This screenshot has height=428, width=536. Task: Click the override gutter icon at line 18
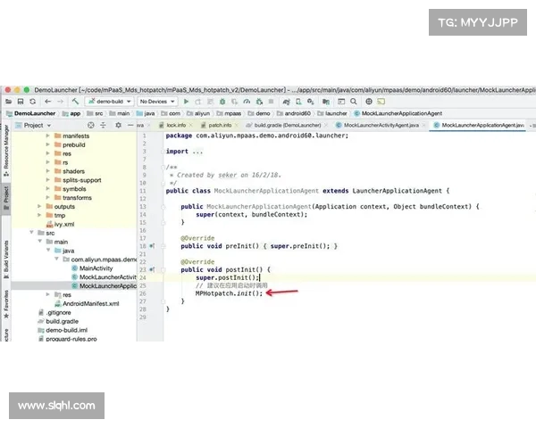coord(152,246)
